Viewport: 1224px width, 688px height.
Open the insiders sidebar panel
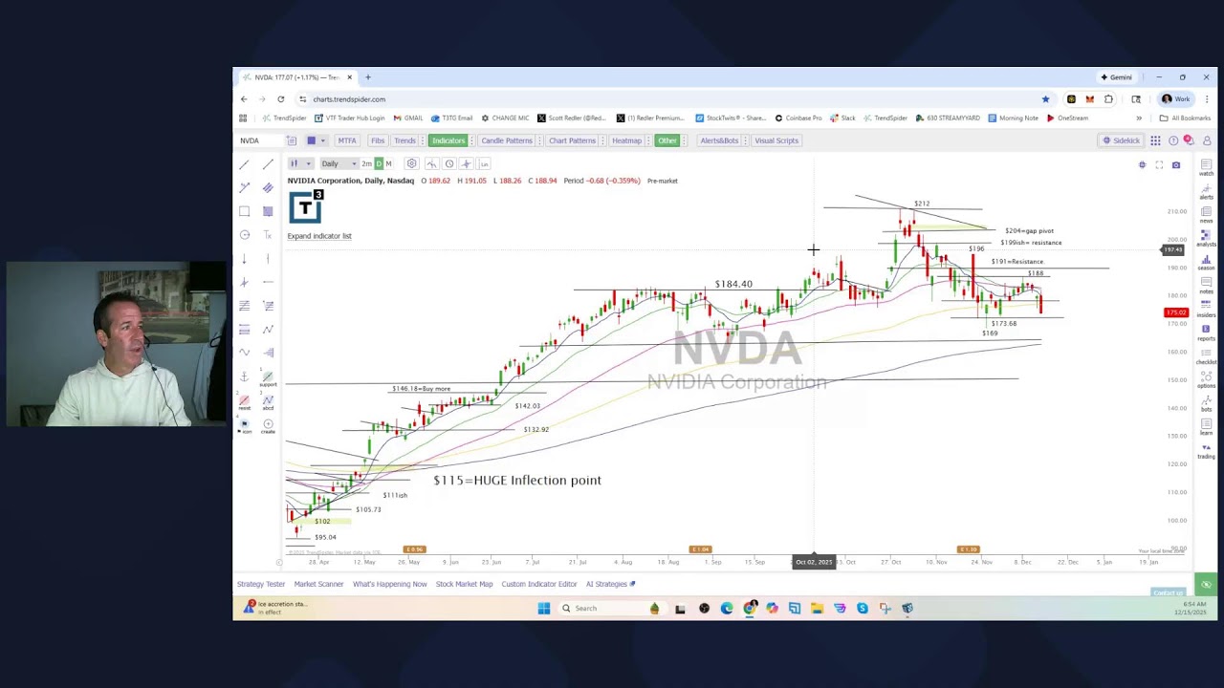tap(1206, 308)
